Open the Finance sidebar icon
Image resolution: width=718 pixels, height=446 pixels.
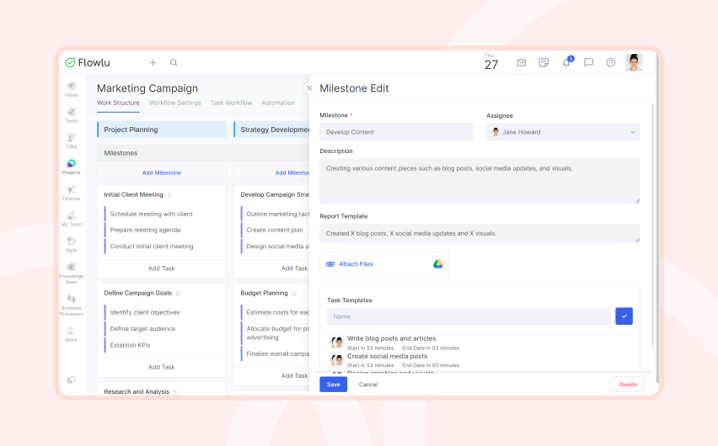tap(71, 193)
